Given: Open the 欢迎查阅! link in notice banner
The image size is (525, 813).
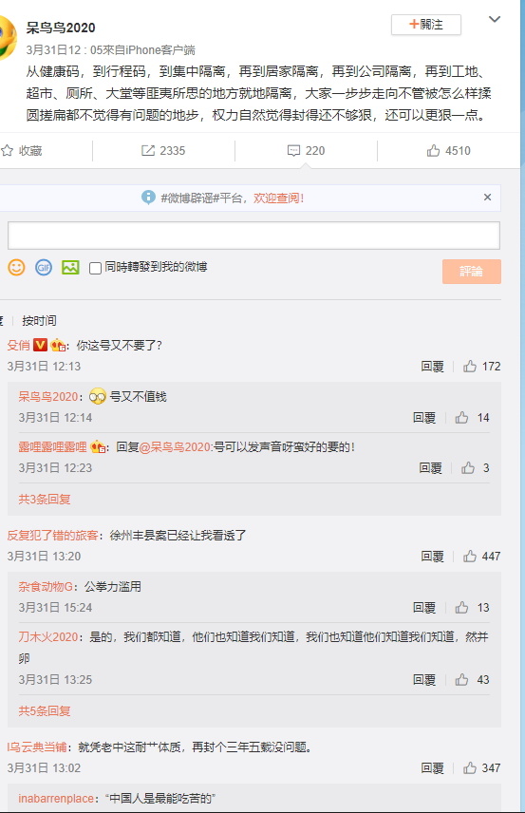Looking at the screenshot, I should [x=278, y=199].
